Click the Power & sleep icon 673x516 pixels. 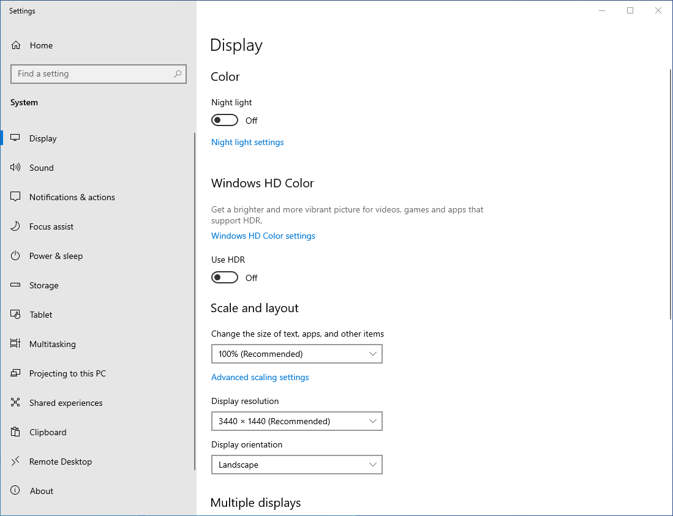(15, 256)
